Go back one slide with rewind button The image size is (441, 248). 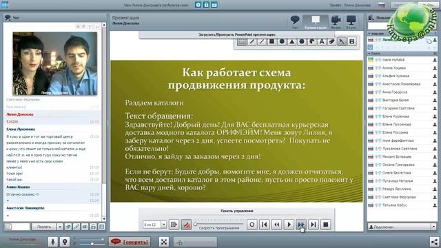pyautogui.click(x=277, y=225)
